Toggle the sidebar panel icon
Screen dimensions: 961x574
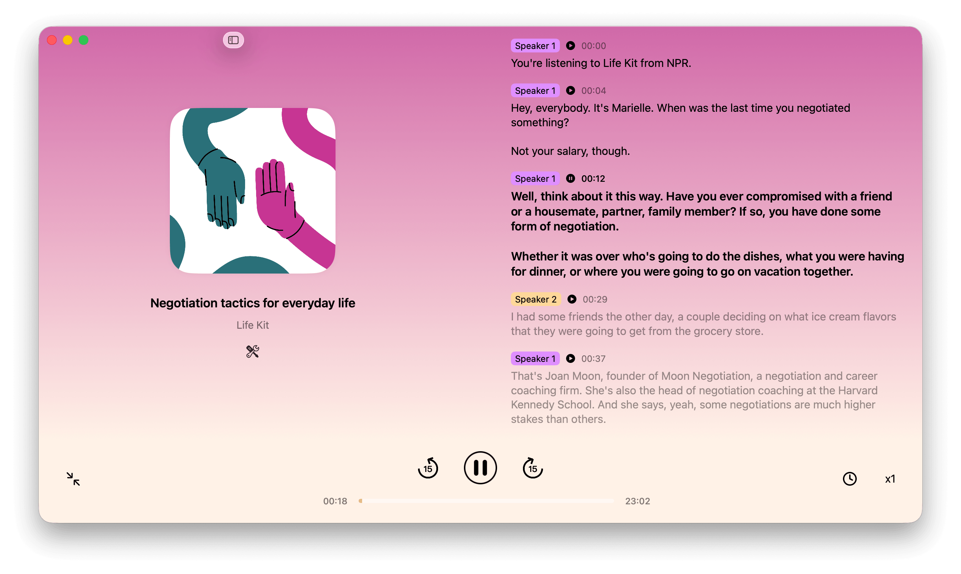(x=233, y=40)
